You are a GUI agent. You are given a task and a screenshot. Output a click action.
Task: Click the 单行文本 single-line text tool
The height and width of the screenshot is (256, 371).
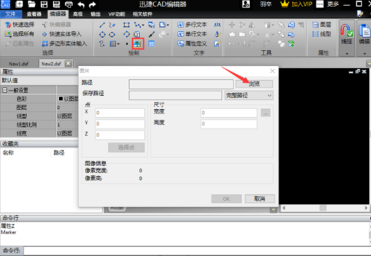tap(192, 34)
